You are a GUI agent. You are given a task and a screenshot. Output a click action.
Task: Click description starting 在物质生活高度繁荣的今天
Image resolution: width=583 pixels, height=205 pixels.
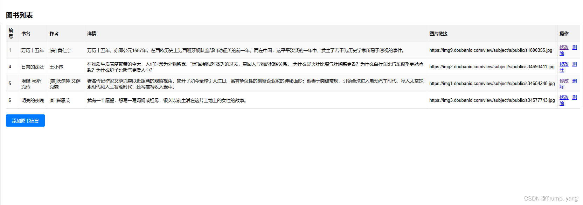pyautogui.click(x=255, y=67)
